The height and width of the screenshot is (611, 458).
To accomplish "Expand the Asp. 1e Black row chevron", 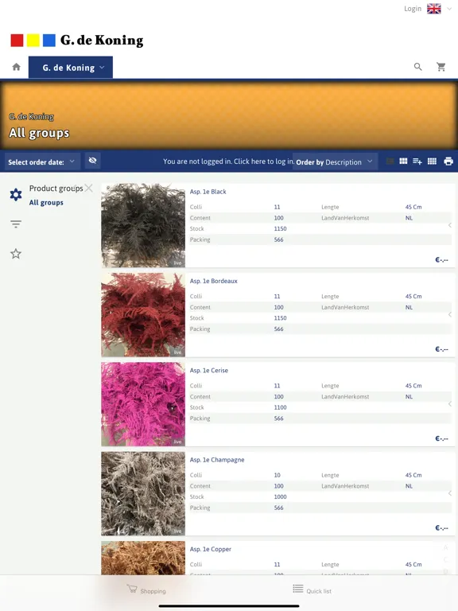I will (x=450, y=225).
